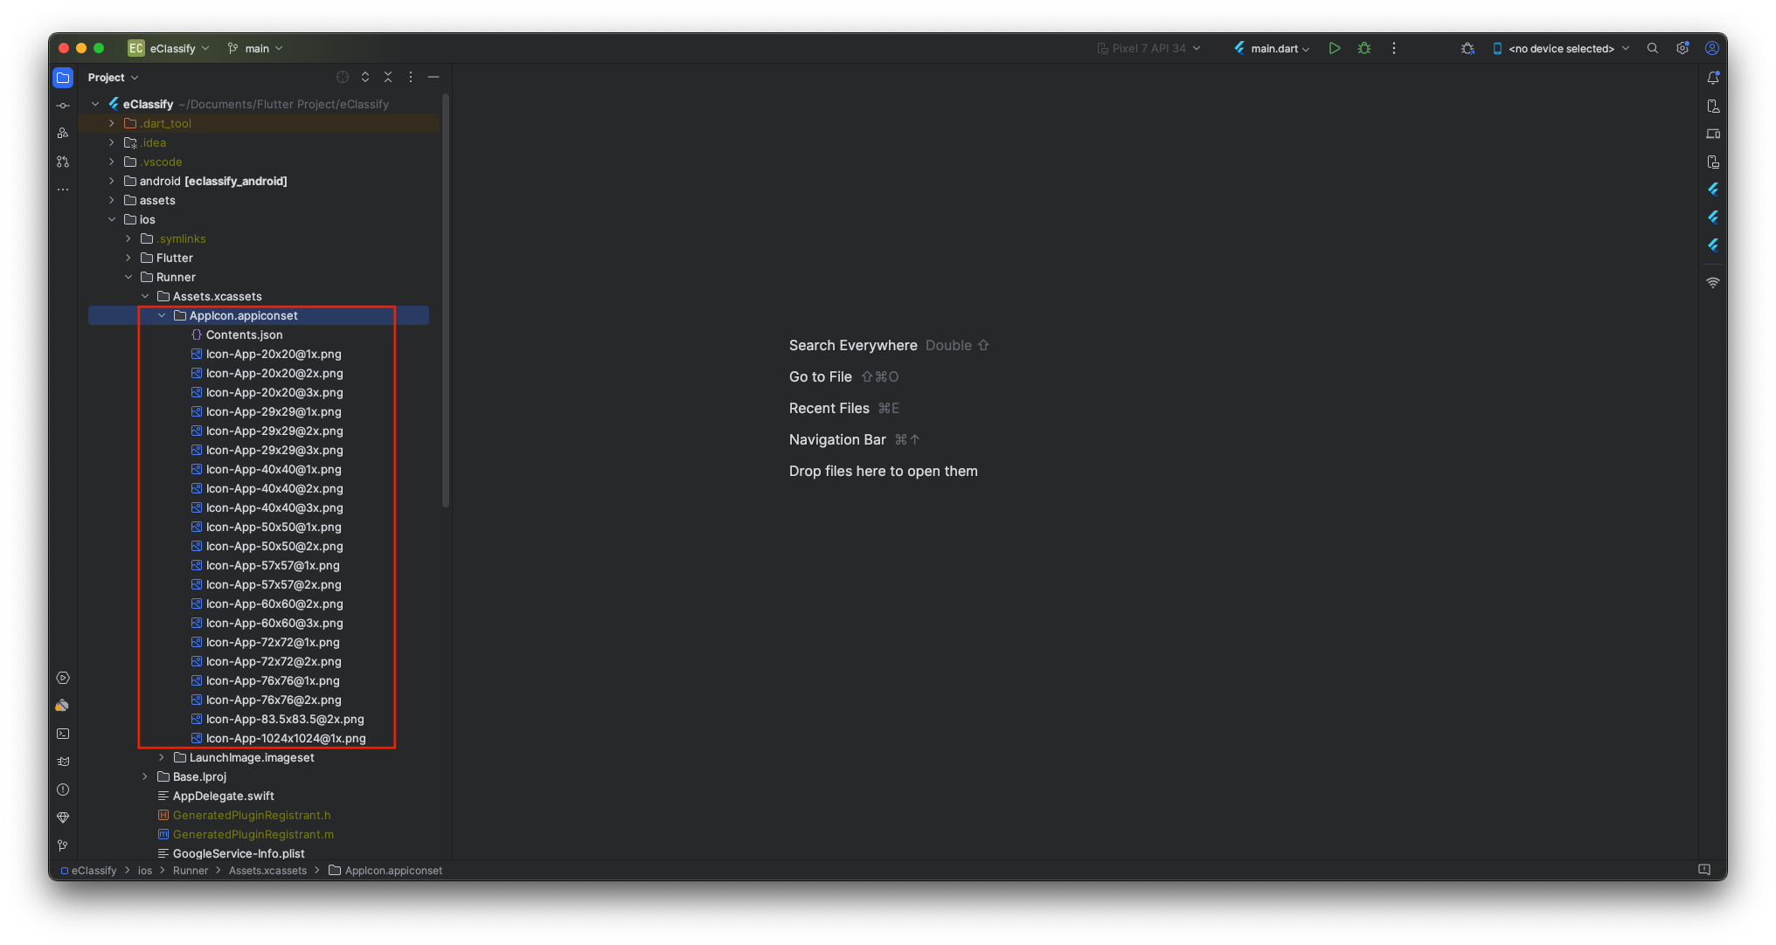Click Select Opened File target icon
Image resolution: width=1776 pixels, height=945 pixels.
click(x=343, y=77)
